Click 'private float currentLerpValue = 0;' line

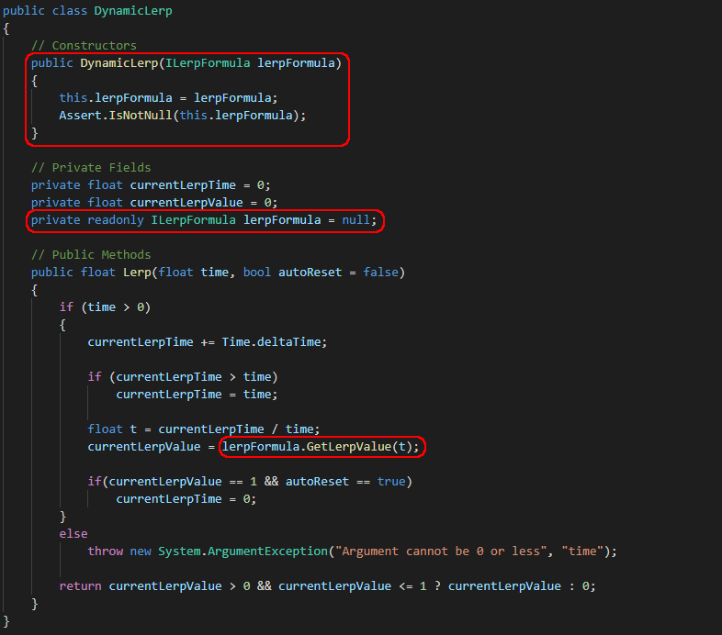coord(154,203)
